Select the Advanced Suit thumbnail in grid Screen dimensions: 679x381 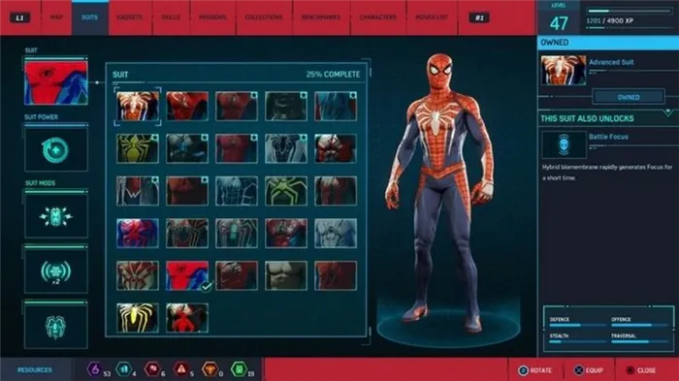click(138, 106)
